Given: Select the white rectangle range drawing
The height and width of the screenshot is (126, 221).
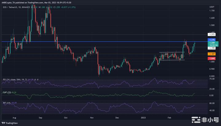Looking at the screenshot, I should pyautogui.click(x=172, y=56).
